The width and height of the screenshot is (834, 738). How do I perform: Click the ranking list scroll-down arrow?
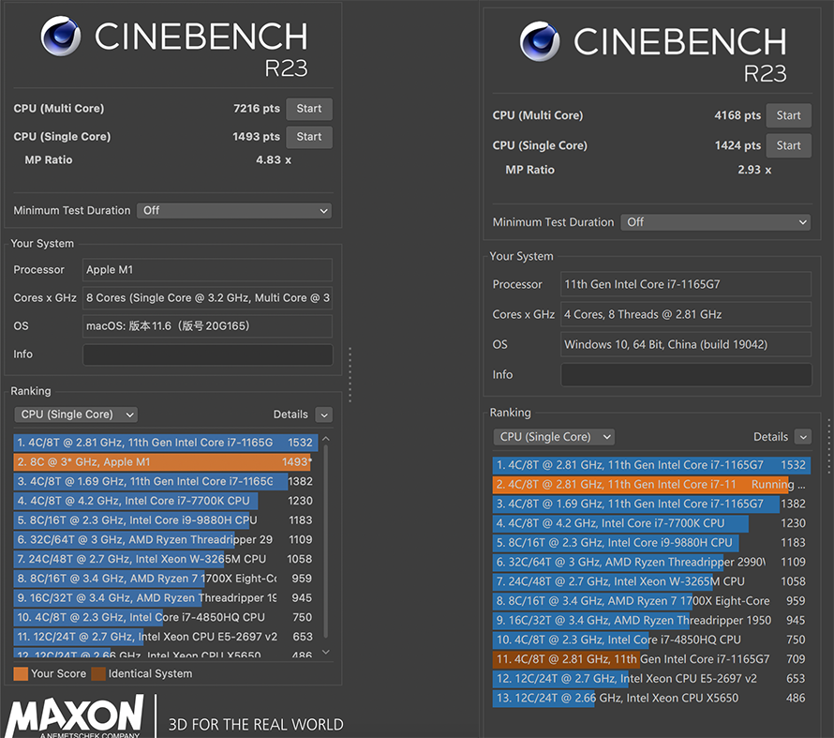tap(326, 652)
